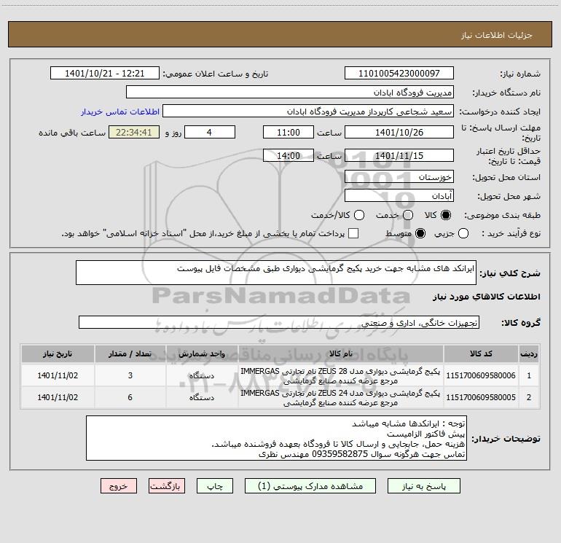
Task: Click the delivery province field خوزستان
Action: [x=399, y=176]
